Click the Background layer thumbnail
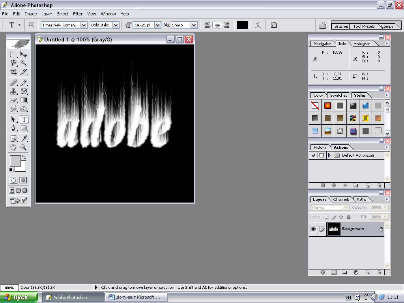This screenshot has height=303, width=404. (333, 229)
